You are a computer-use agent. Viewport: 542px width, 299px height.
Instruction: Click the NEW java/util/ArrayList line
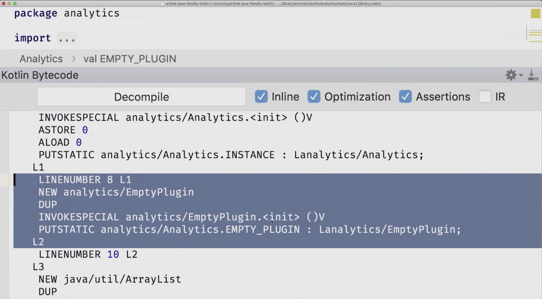tap(110, 279)
